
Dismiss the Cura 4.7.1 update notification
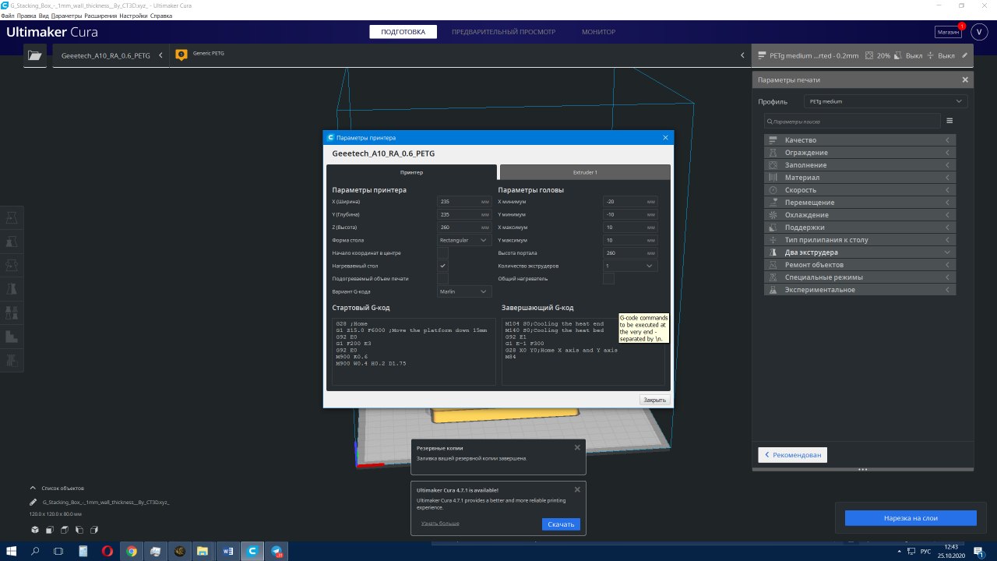(x=577, y=489)
